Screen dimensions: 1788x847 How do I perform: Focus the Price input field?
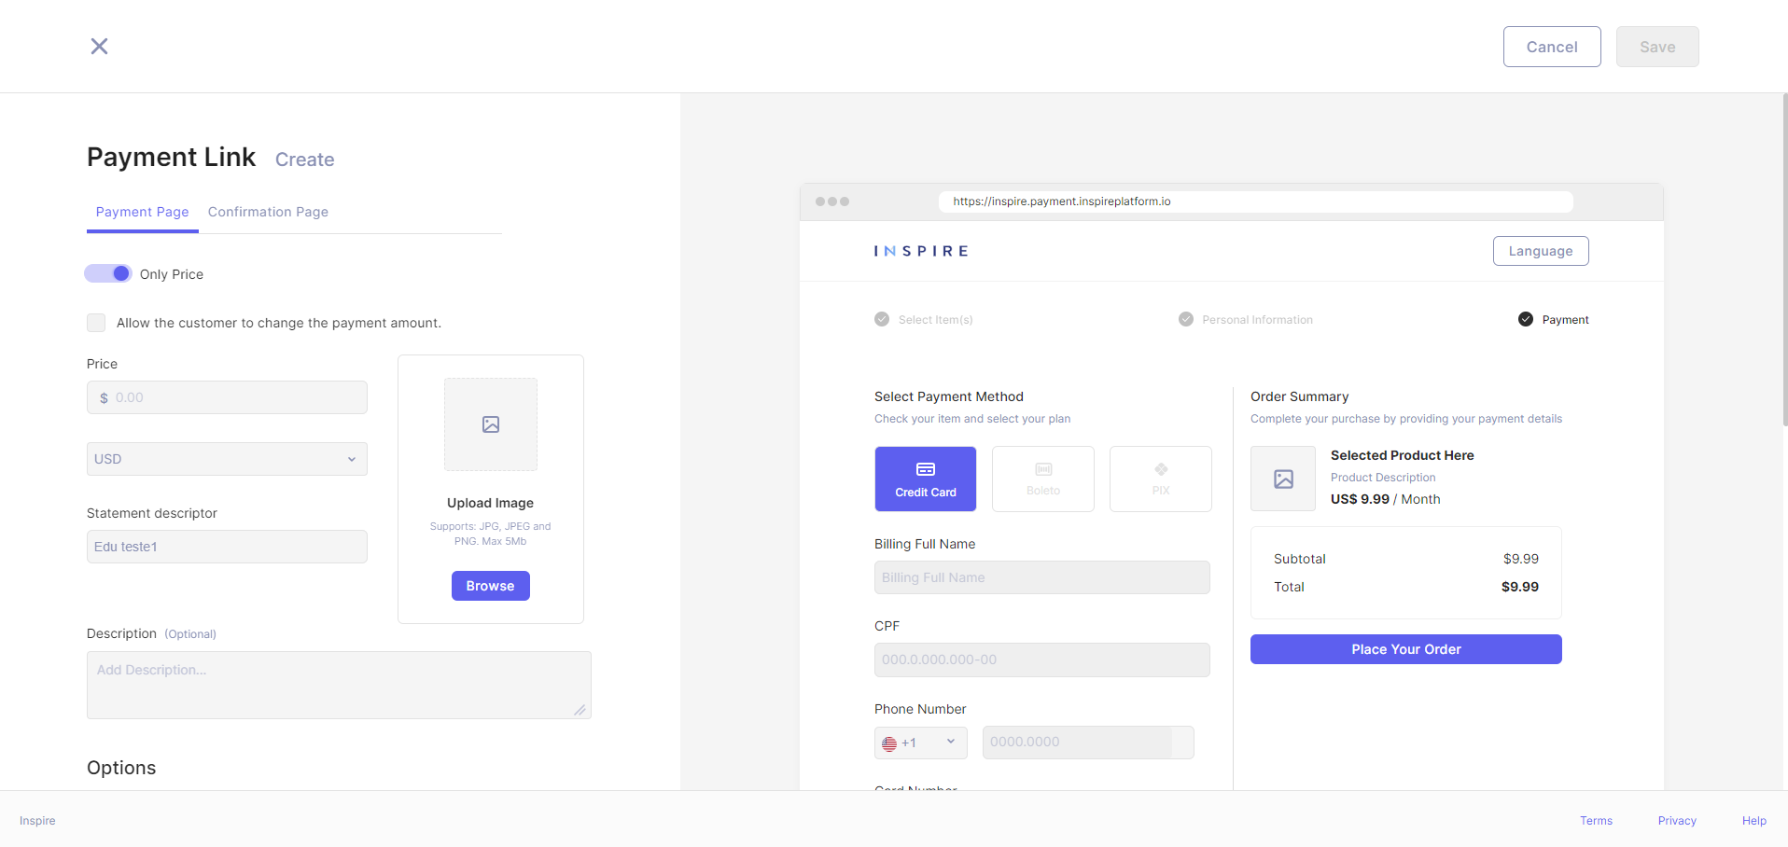pos(227,397)
